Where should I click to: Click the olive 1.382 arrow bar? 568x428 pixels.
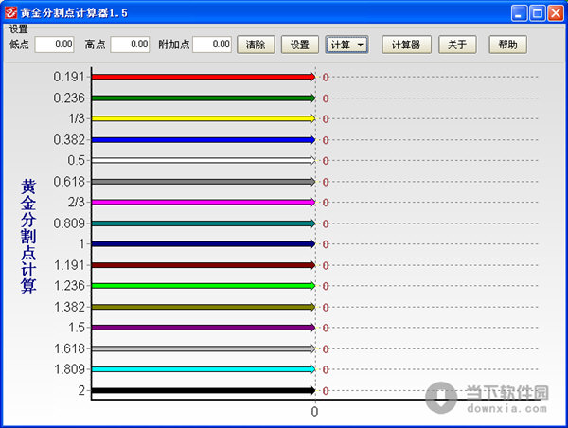coord(204,307)
